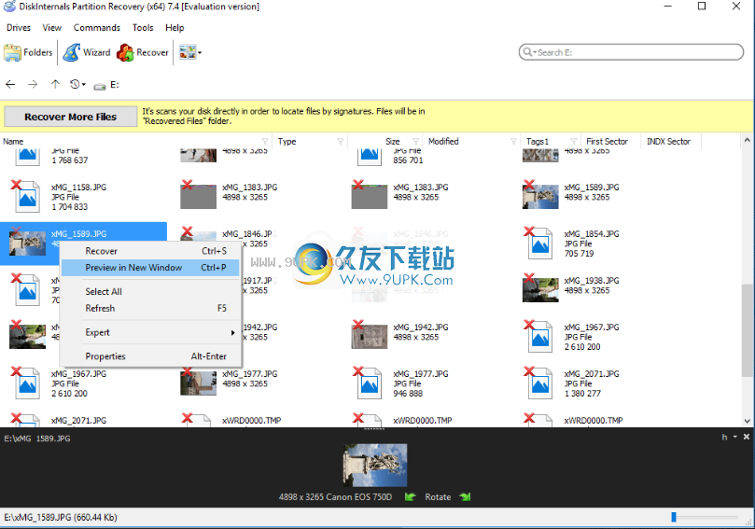Image resolution: width=755 pixels, height=529 pixels.
Task: Click the scroll down arrow of file list
Action: click(748, 421)
